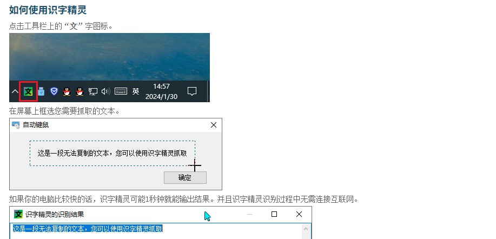Click the heading 如何使用识字精灵
The width and height of the screenshot is (496, 239).
pos(48,10)
